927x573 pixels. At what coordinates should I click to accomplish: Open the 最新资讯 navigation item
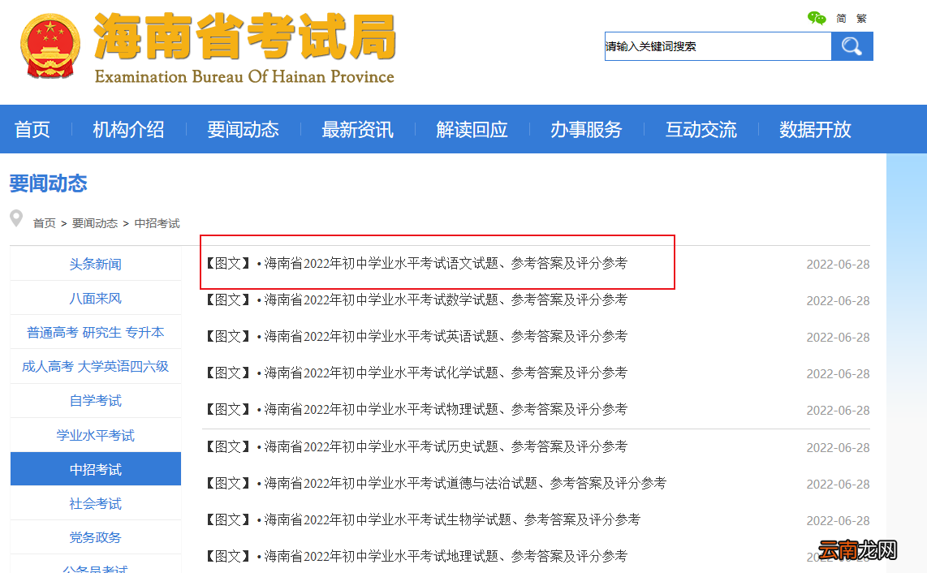(x=357, y=130)
